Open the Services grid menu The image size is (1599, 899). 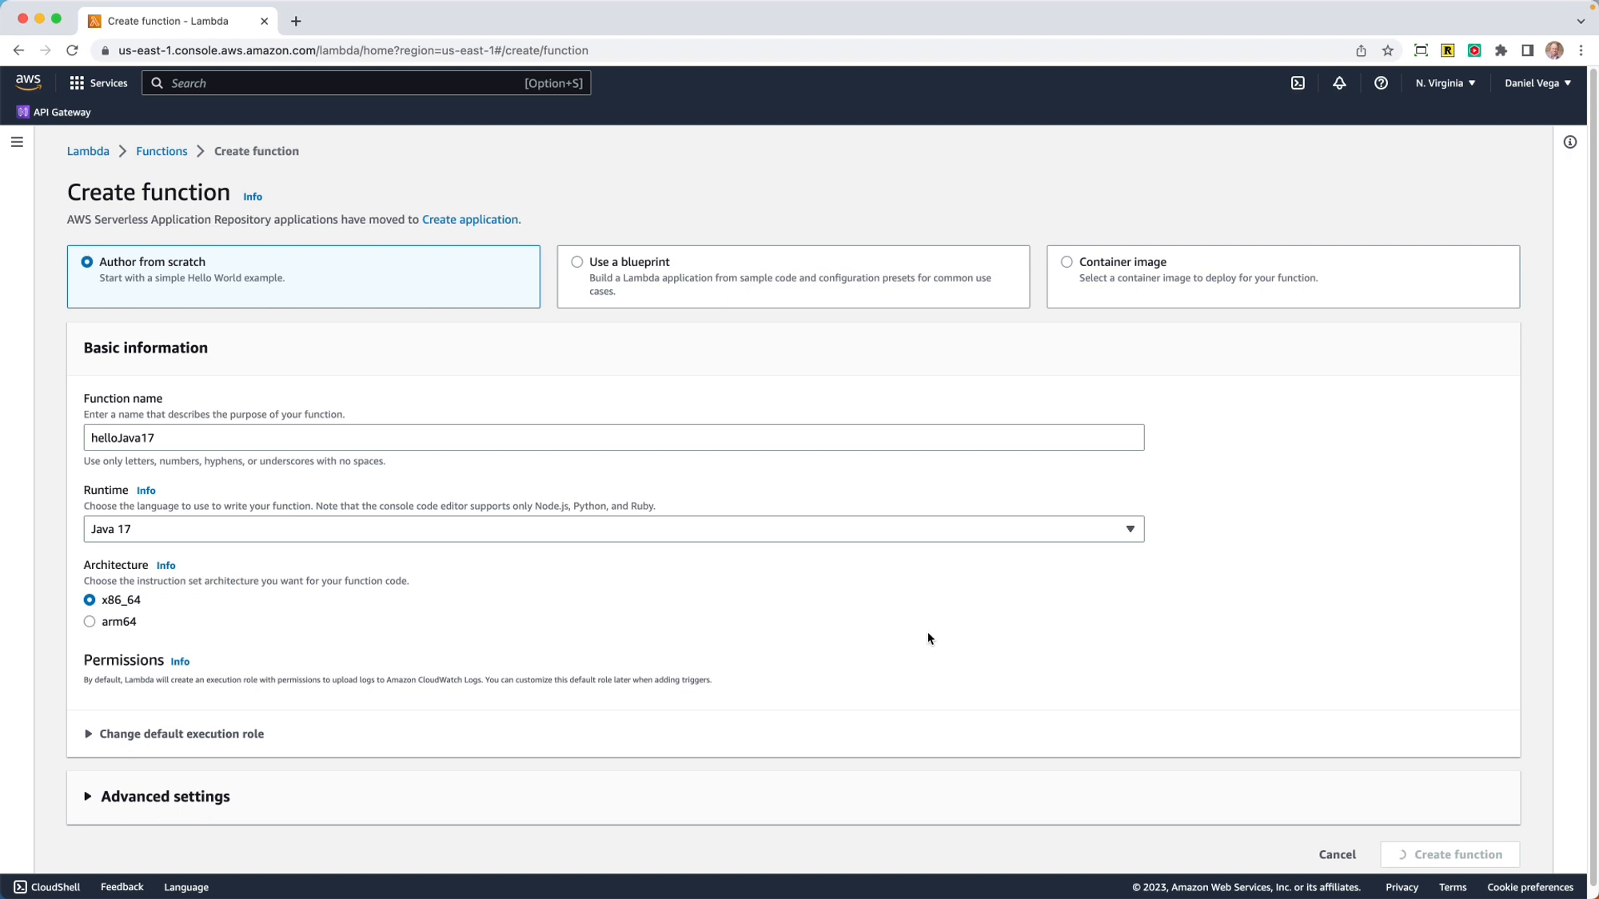click(x=98, y=83)
